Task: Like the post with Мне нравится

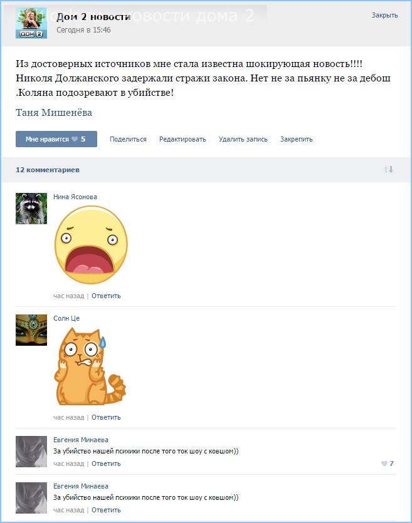Action: pos(56,139)
